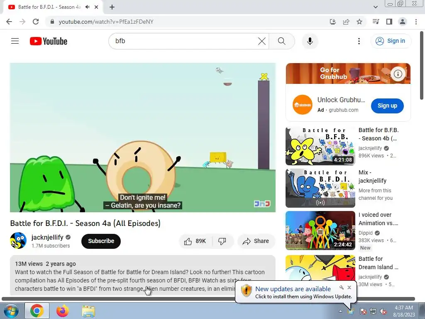Open Chrome three-dot menu

click(416, 22)
